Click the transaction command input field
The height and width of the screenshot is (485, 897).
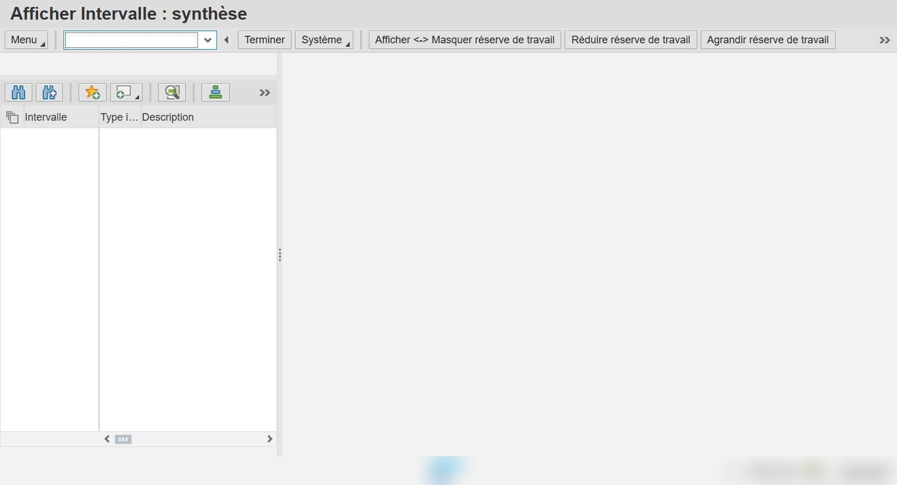click(131, 40)
